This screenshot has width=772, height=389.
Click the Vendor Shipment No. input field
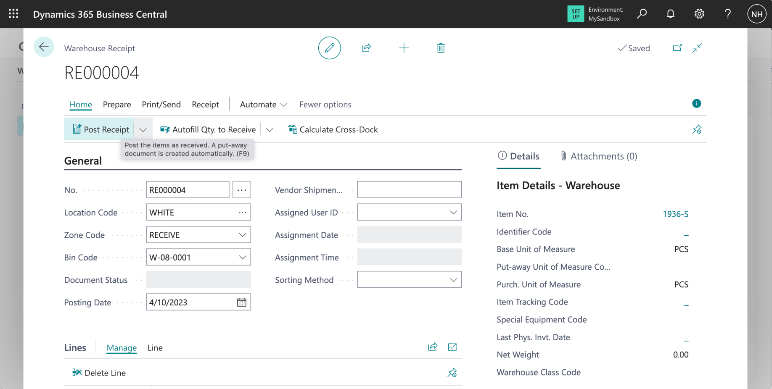point(409,190)
